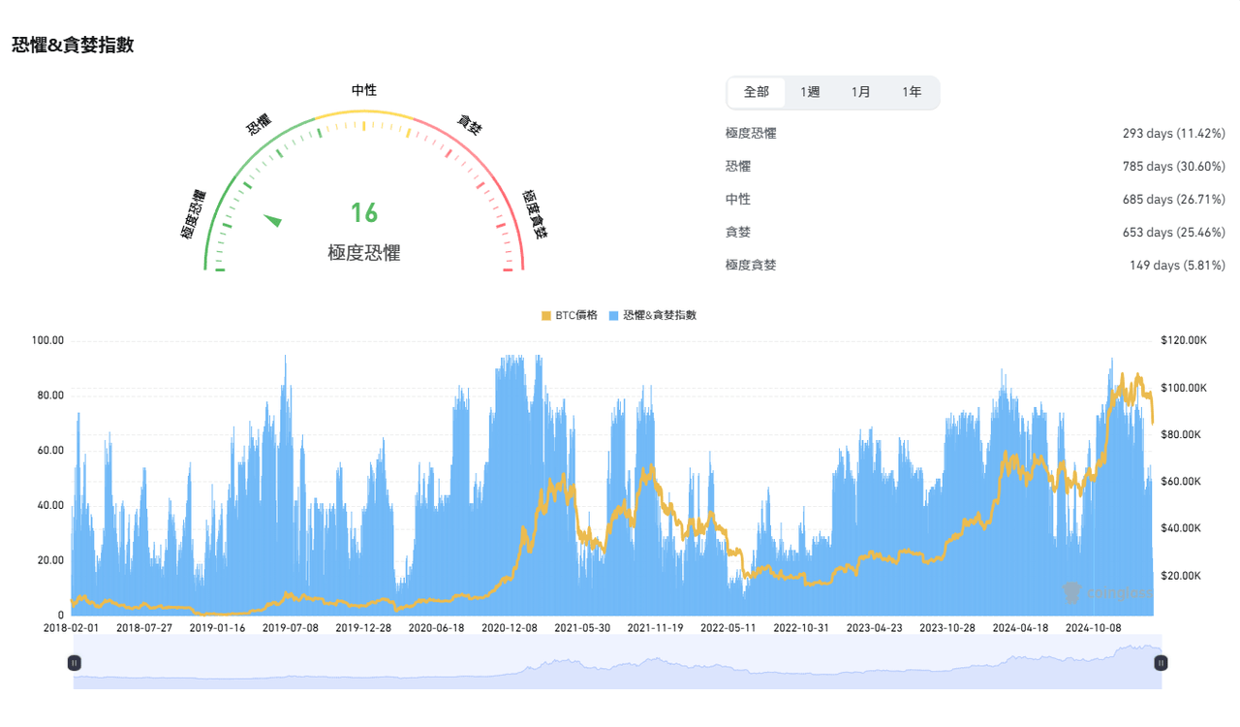Screen dimensions: 1240x727
Task: Click the yellow BTC價格 legend square
Action: (545, 315)
